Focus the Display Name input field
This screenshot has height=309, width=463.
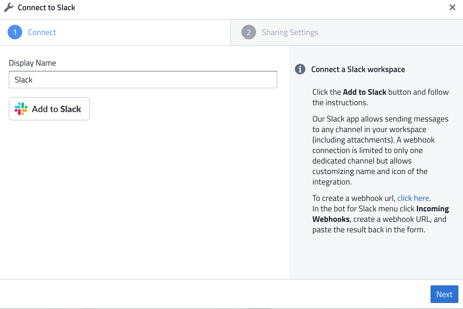(143, 80)
